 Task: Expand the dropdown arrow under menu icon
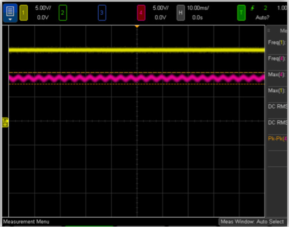10,19
